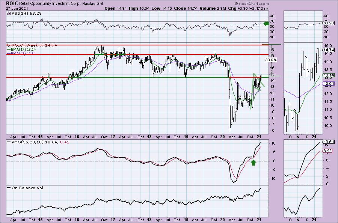
Task: Click the 27-Jan-2021 chart date
Action: click(17, 8)
